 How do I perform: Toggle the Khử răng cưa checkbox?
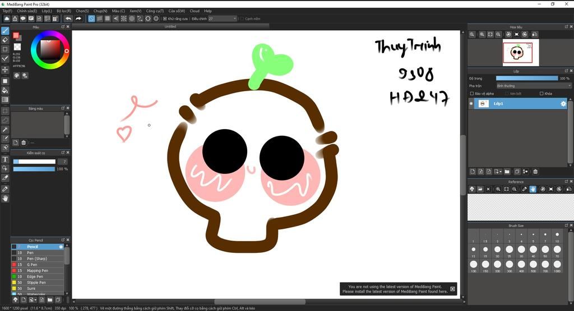pyautogui.click(x=165, y=18)
